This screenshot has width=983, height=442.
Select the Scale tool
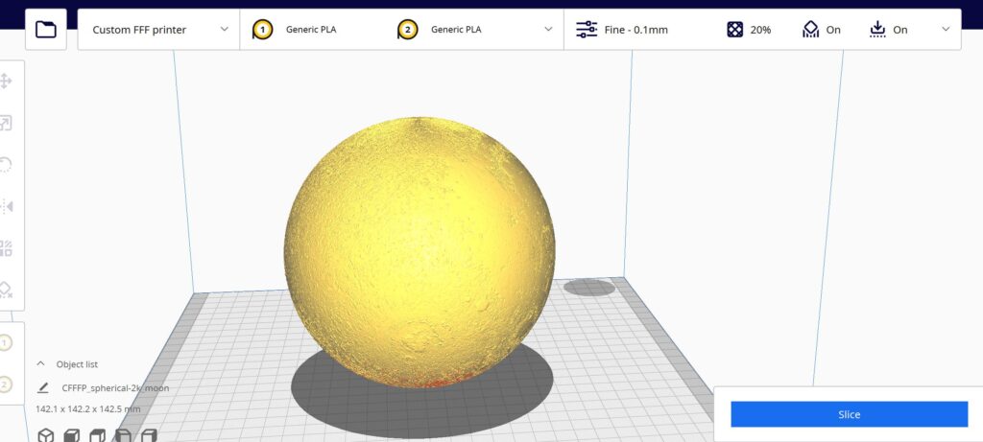[x=5, y=124]
